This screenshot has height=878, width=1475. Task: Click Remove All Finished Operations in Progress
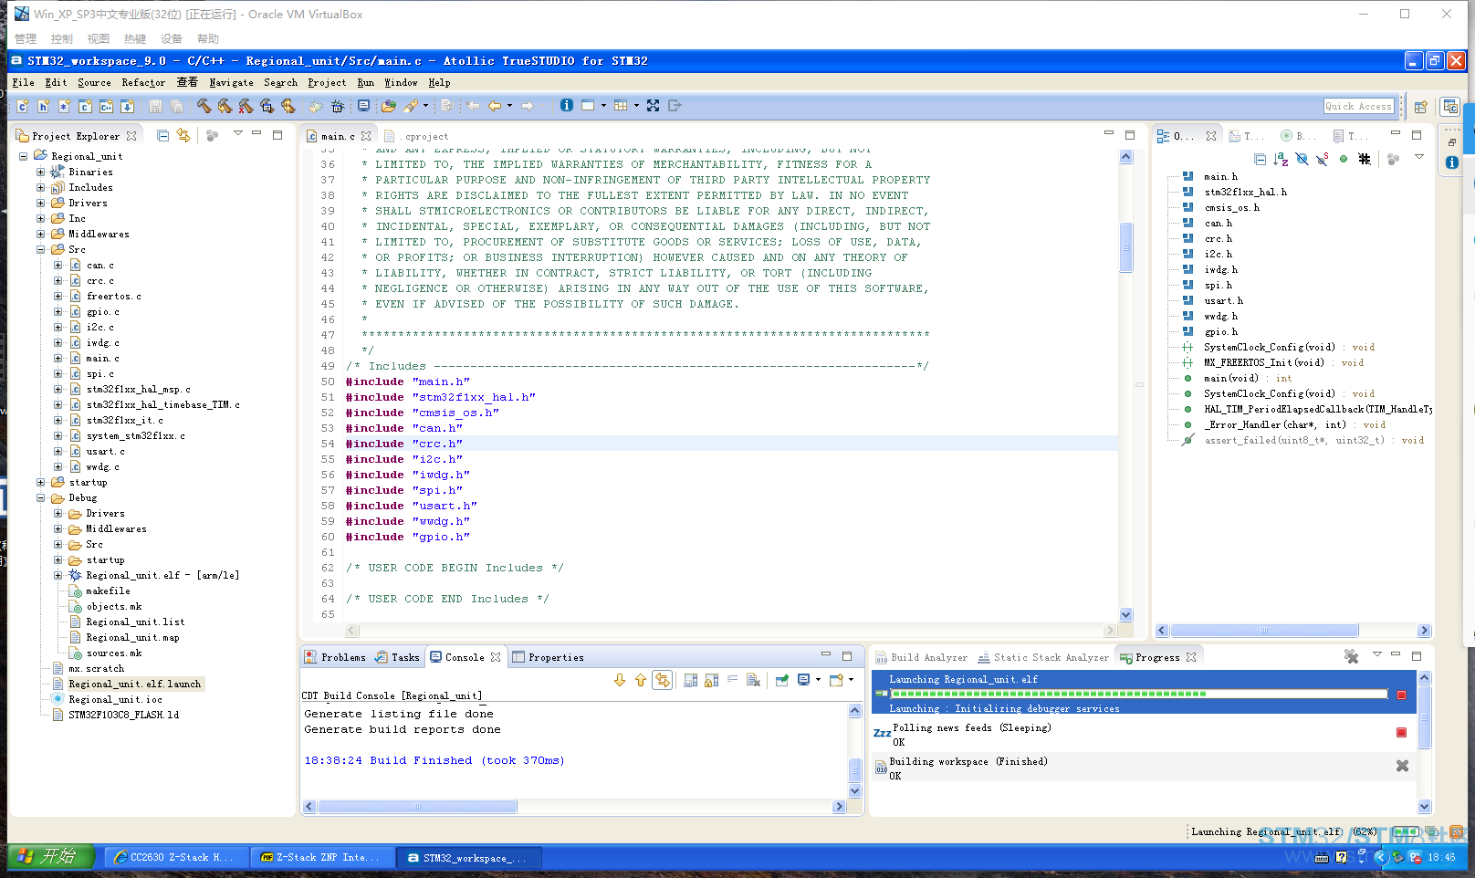(1352, 656)
